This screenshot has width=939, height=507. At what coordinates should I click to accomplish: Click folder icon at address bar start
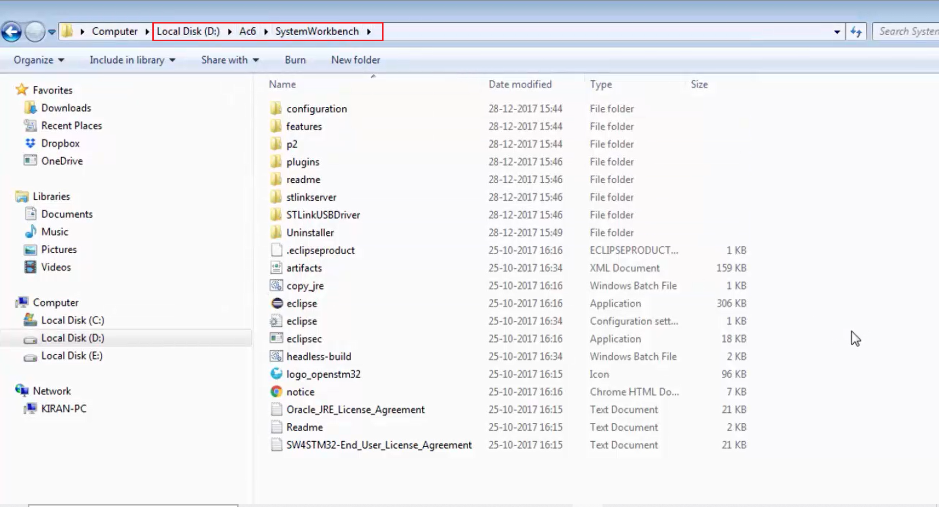click(x=67, y=31)
